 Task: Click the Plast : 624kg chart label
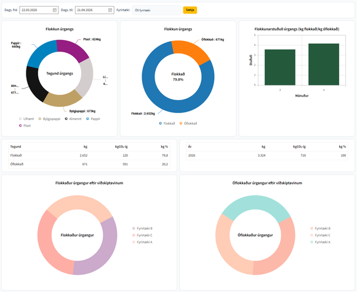[x=92, y=39]
